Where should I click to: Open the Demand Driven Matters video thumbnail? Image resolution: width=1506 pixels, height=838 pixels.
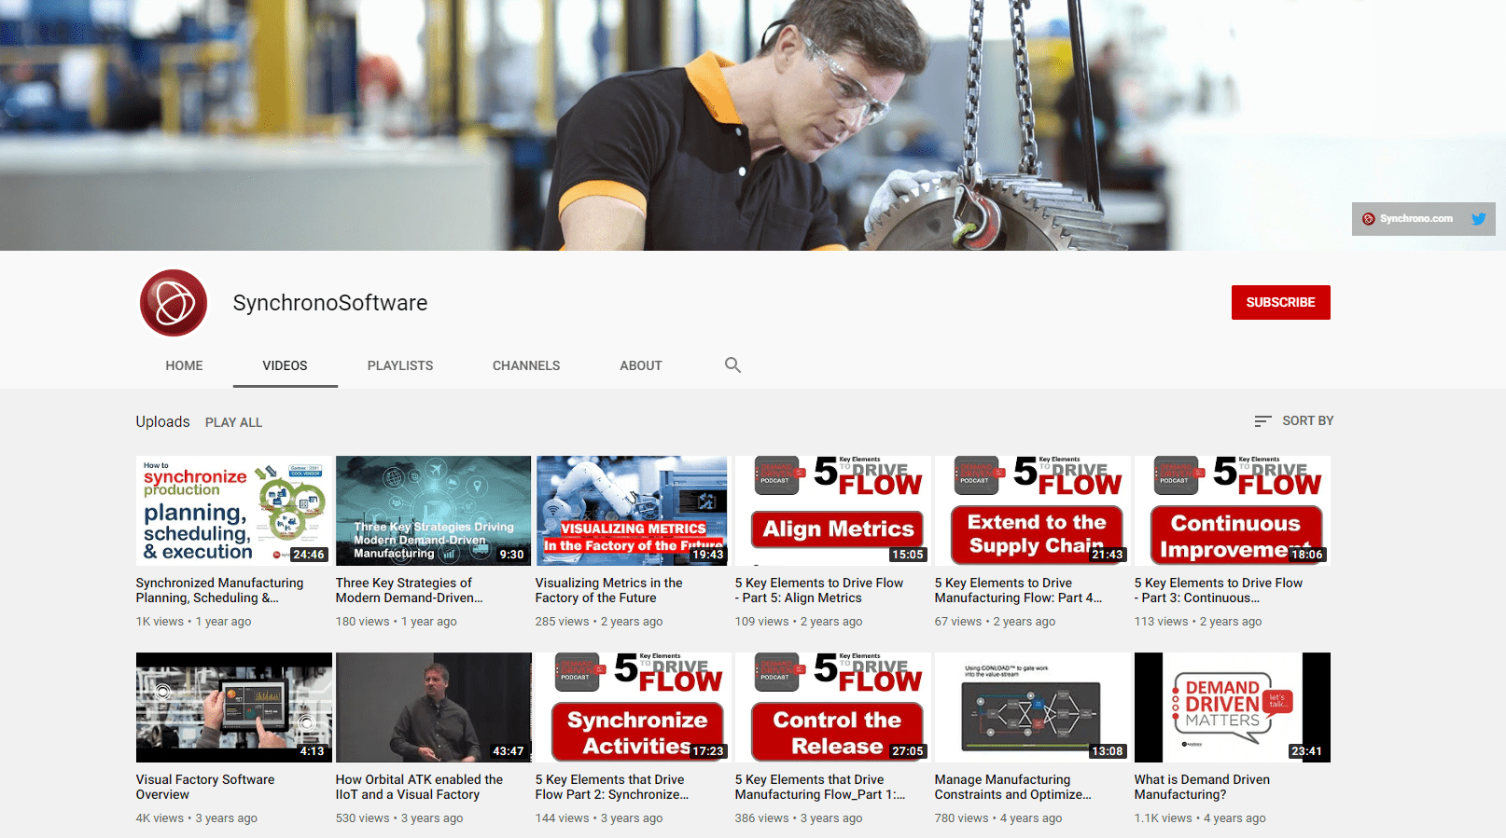(x=1232, y=707)
